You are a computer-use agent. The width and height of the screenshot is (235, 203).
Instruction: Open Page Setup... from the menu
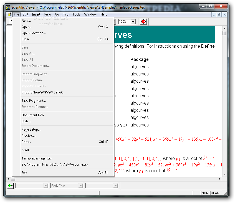(x=63, y=130)
